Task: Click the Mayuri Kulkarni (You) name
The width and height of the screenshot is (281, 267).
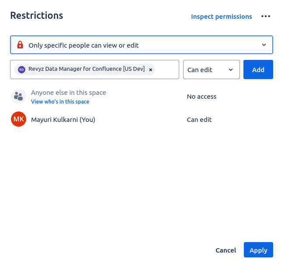Action: tap(63, 119)
